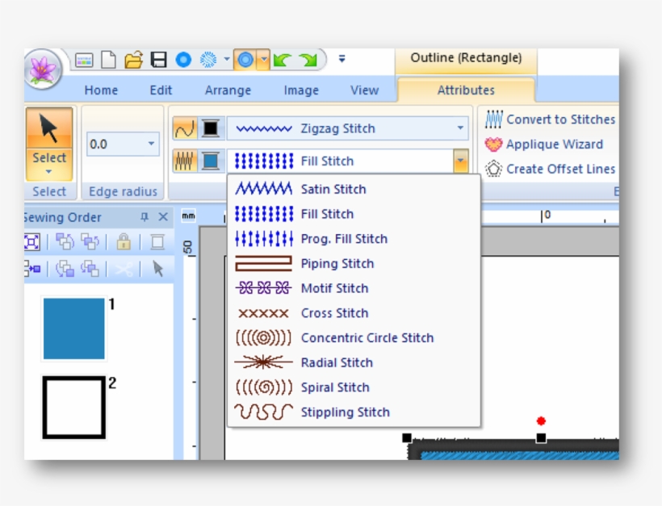Click the blue region color swatch
Screen dimensions: 662x506
point(211,161)
